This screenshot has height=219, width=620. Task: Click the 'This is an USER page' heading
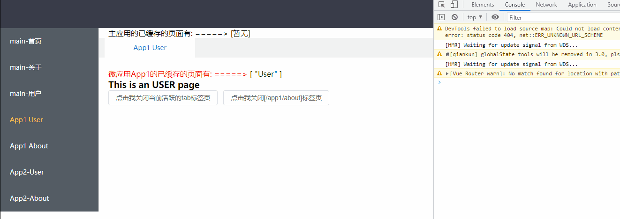coord(154,85)
